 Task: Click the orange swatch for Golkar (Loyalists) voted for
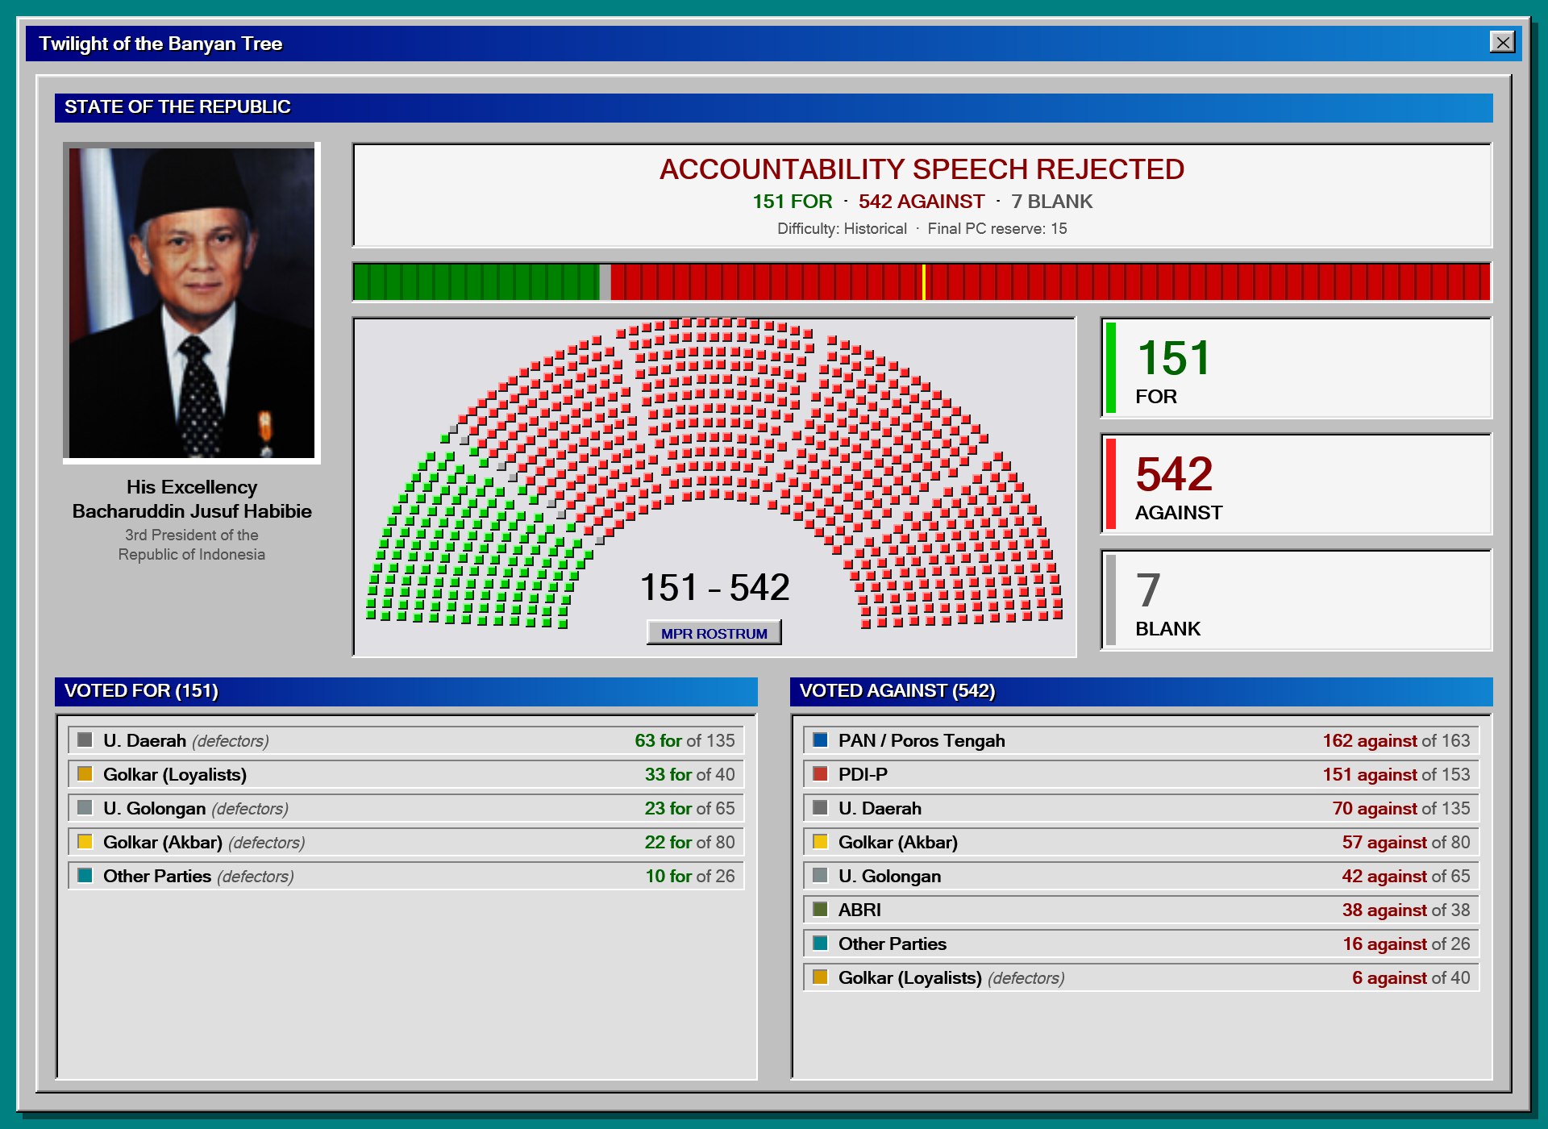point(85,773)
